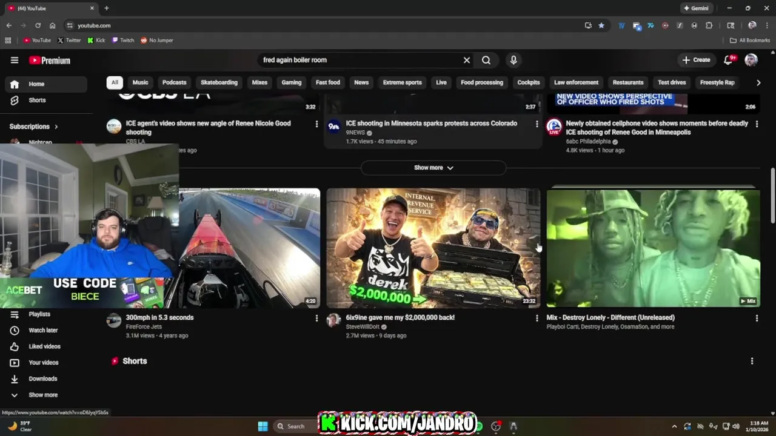The width and height of the screenshot is (776, 436).
Task: Open the Destroy Lonely Different mix thumbnail
Action: (x=653, y=248)
